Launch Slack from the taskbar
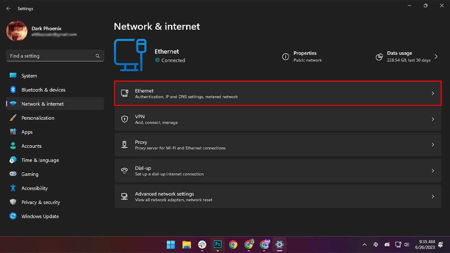This screenshot has height=253, width=450. (202, 244)
